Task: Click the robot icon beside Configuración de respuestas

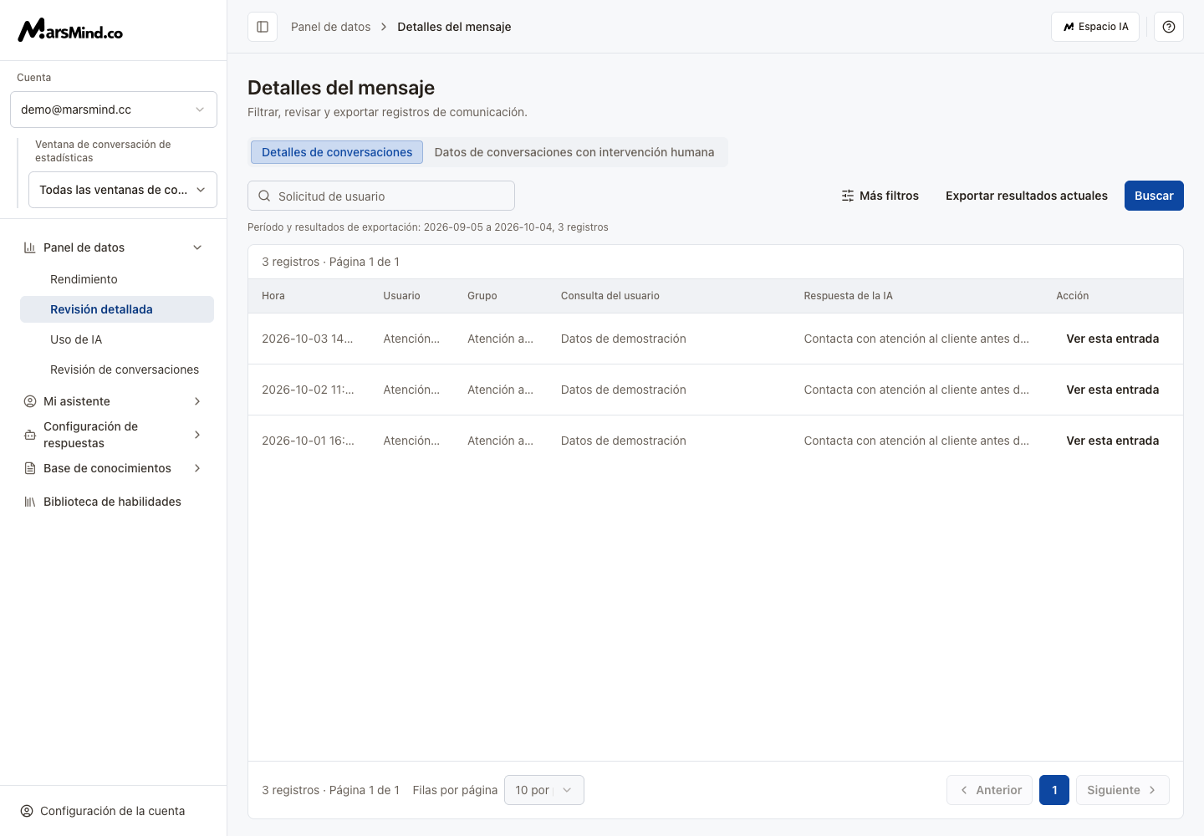Action: point(30,435)
